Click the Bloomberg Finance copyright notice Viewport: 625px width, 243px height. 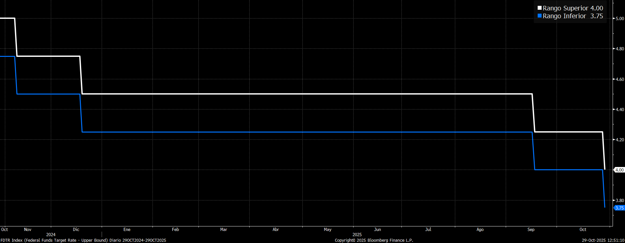pyautogui.click(x=374, y=240)
